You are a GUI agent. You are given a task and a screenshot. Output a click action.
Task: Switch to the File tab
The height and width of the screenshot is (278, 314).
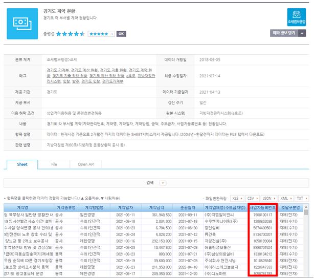tap(54, 164)
